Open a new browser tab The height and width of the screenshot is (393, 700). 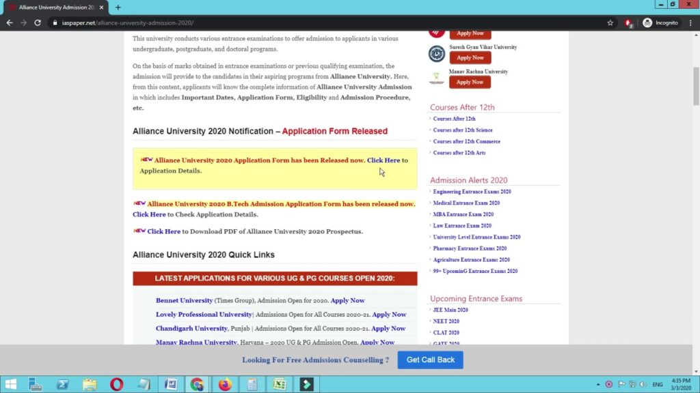tap(119, 8)
